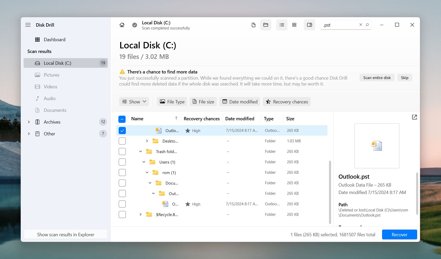Check the Trash folder checkbox
This screenshot has height=259, width=441.
pos(122,152)
